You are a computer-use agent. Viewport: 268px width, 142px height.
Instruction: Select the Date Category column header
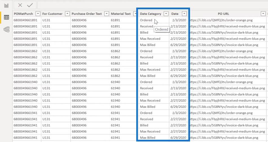[151, 14]
